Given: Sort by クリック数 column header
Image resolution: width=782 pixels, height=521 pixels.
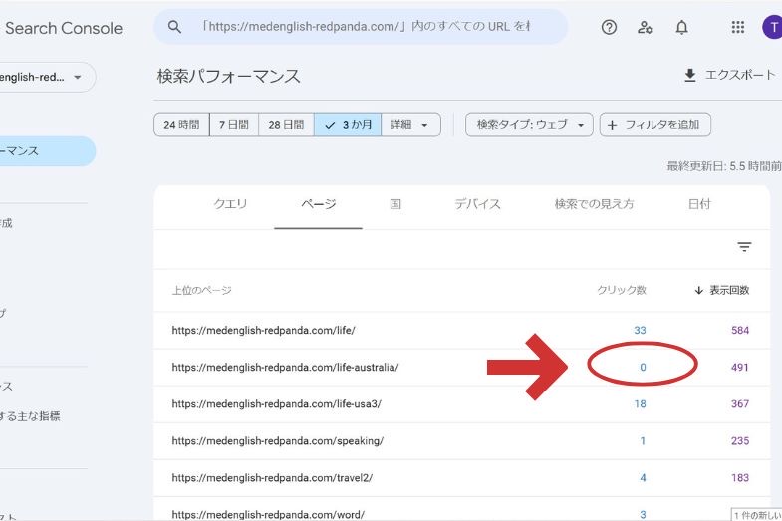Looking at the screenshot, I should [x=622, y=290].
